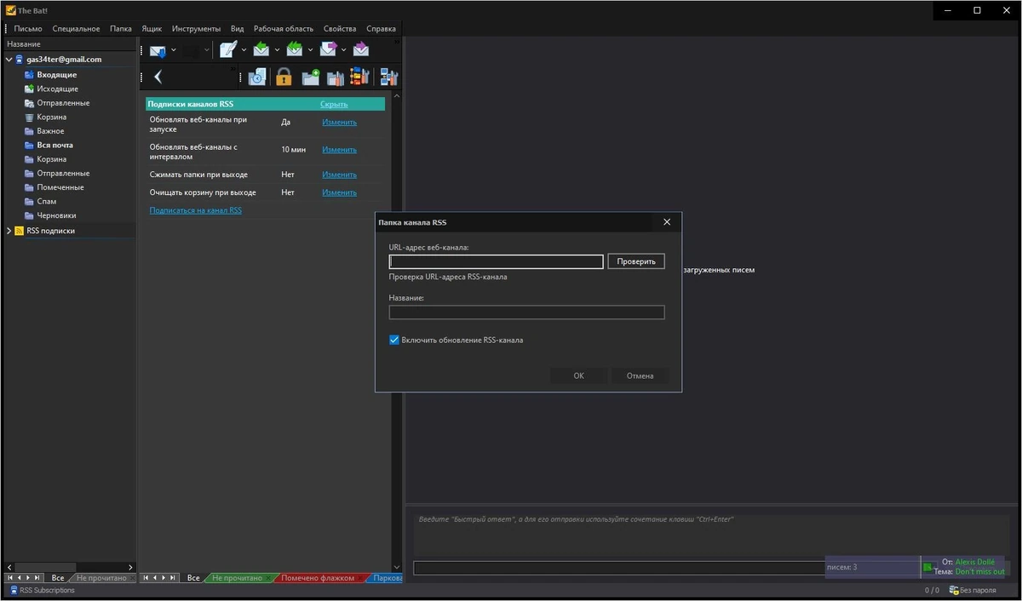The image size is (1022, 601).
Task: Open the Папка menu
Action: point(121,28)
